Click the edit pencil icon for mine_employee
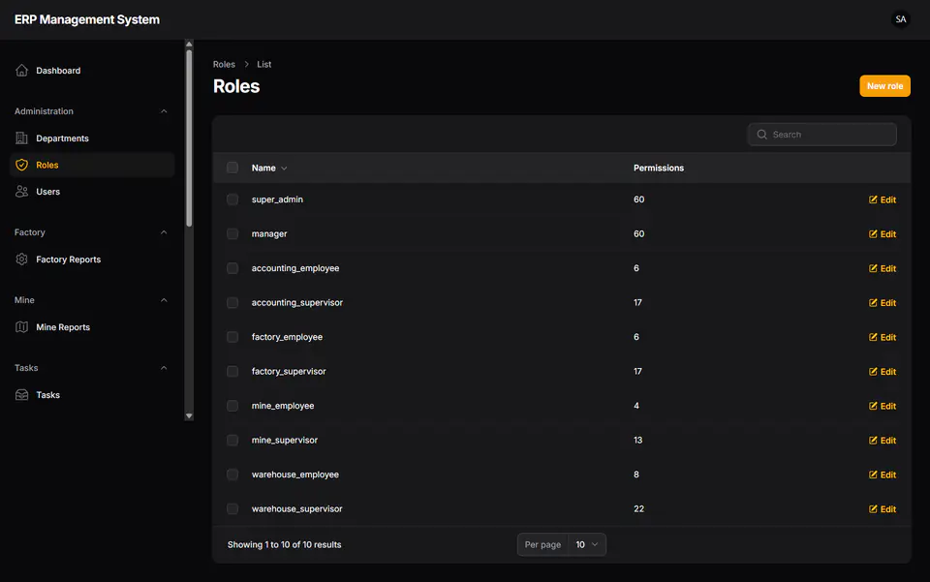 [873, 406]
